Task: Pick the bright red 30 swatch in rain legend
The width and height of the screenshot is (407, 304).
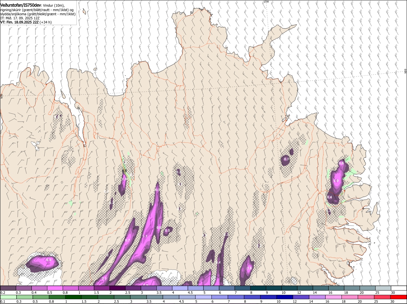Action: (398, 297)
